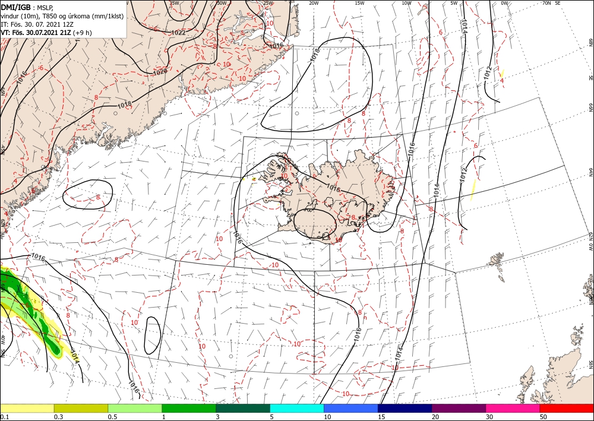Choose the navy 15 mm legend swatch

click(x=405, y=408)
